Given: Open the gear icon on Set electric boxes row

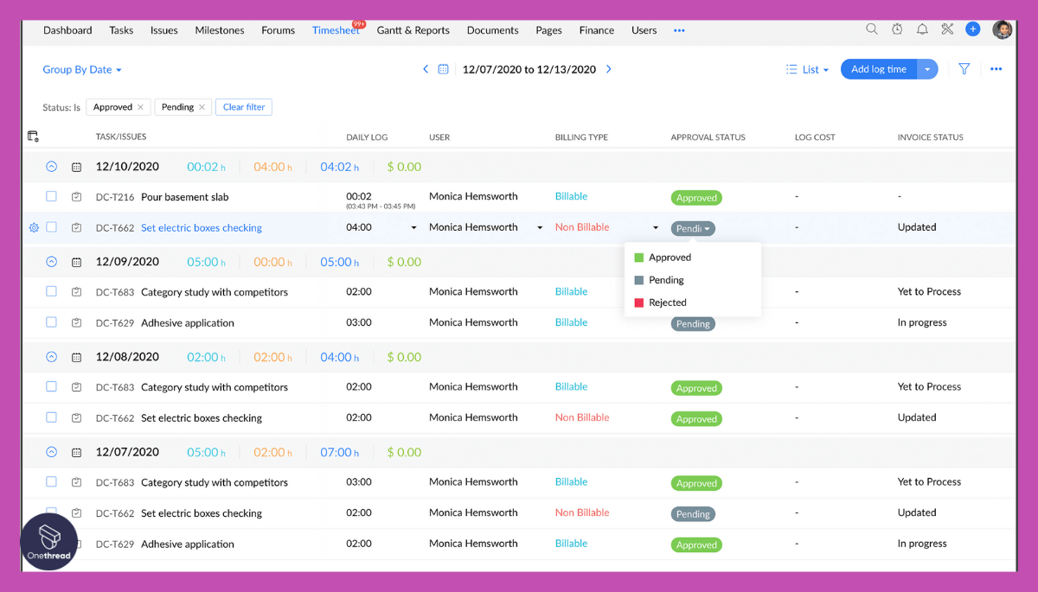Looking at the screenshot, I should [33, 227].
